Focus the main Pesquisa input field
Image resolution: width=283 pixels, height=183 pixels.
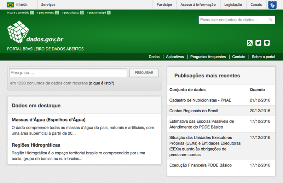tap(68, 73)
